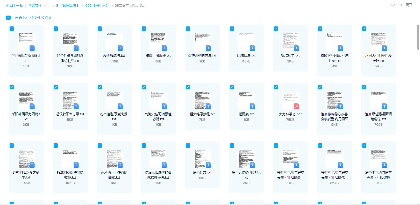420x205 pixels.
Task: Click the file name 搓涌泉.txt
Action: (246, 114)
